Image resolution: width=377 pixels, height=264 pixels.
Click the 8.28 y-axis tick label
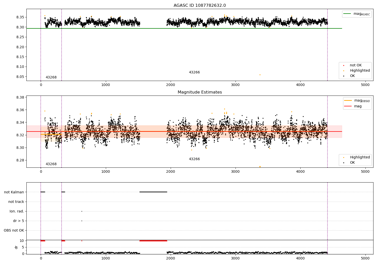20,160
